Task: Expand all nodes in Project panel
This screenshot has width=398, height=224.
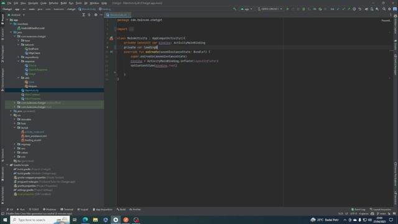Action: (83, 15)
